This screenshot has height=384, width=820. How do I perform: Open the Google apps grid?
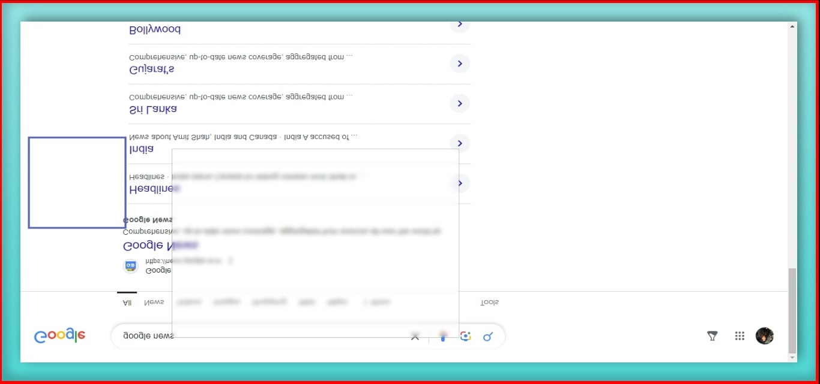(x=740, y=336)
